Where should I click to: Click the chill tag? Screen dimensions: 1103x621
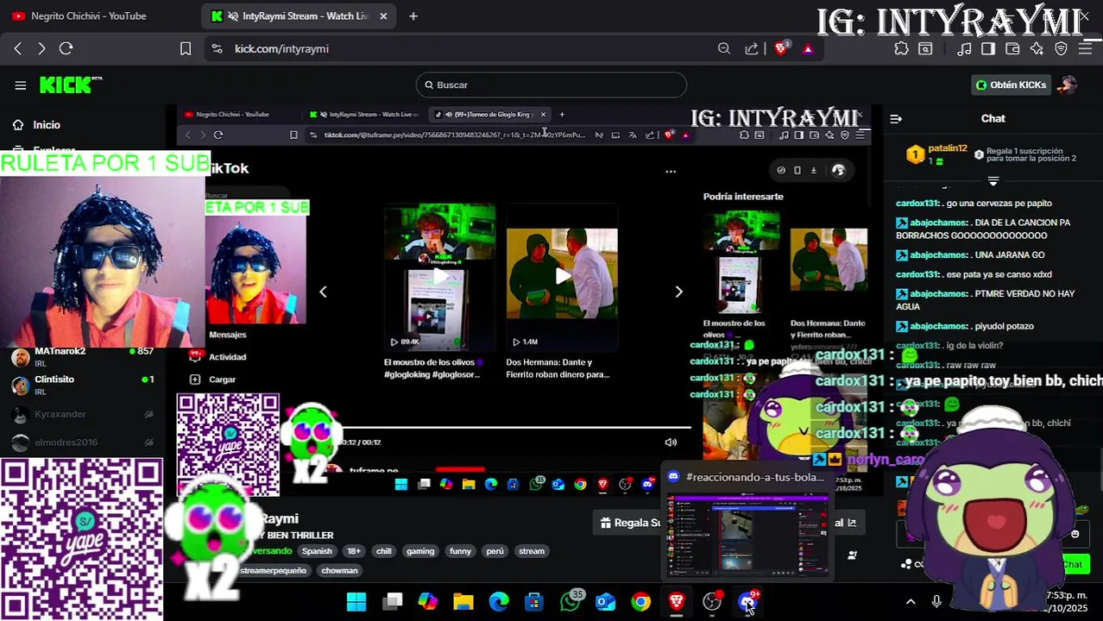pyautogui.click(x=384, y=551)
